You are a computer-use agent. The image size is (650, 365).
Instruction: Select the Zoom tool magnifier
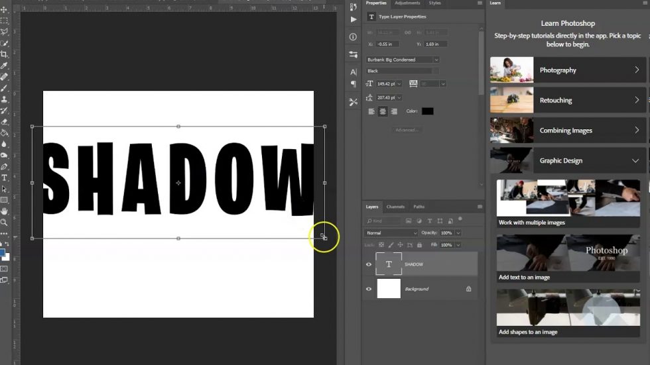pyautogui.click(x=4, y=223)
